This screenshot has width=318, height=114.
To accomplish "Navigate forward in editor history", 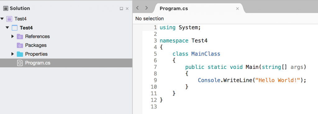I will [147, 8].
